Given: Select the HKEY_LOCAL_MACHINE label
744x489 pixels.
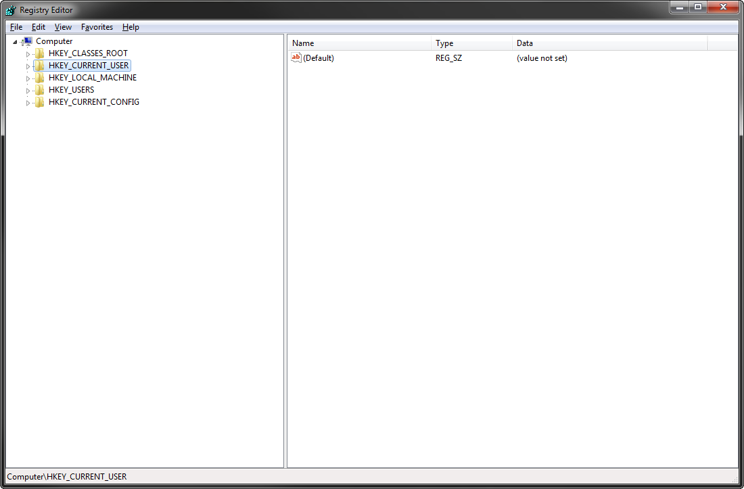Looking at the screenshot, I should tap(93, 77).
